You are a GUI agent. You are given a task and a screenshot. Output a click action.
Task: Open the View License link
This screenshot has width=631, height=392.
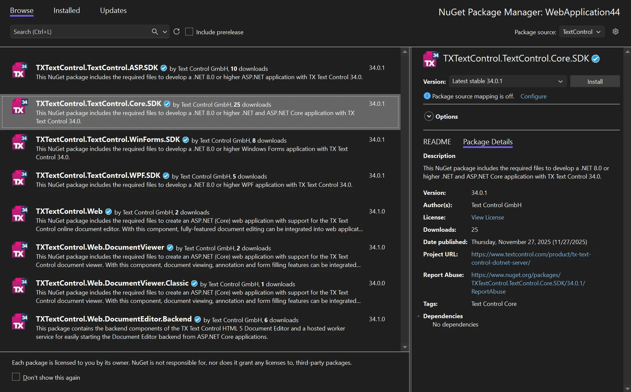[x=487, y=217]
